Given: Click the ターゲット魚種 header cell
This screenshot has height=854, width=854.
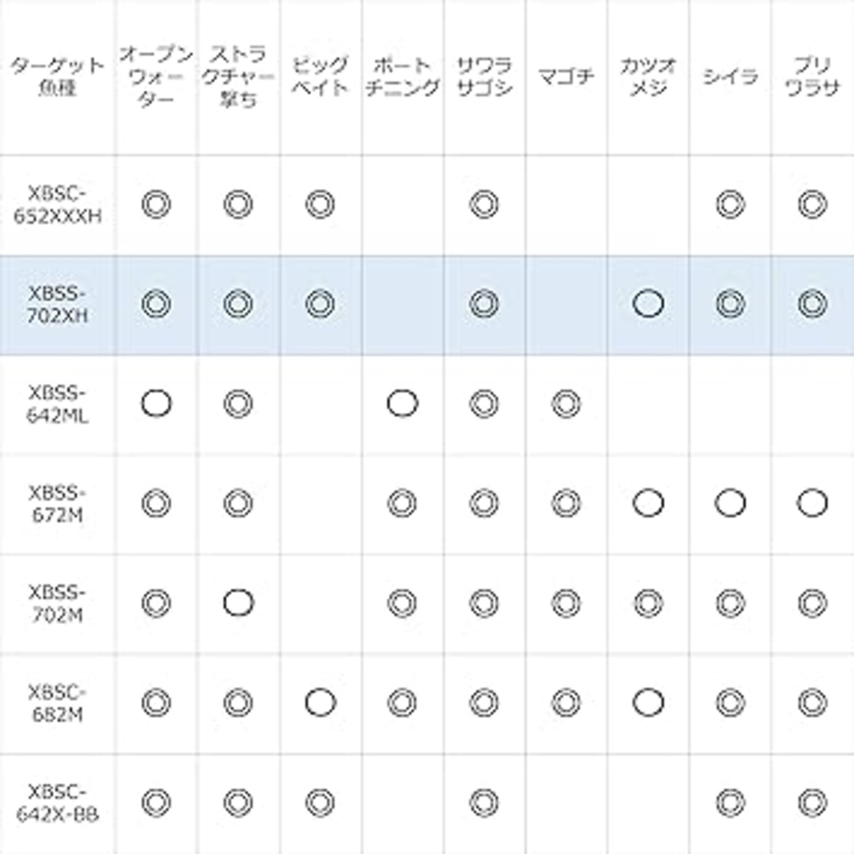Looking at the screenshot, I should [57, 76].
